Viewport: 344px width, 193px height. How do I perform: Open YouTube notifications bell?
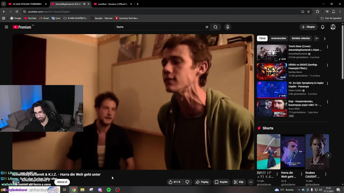click(323, 27)
